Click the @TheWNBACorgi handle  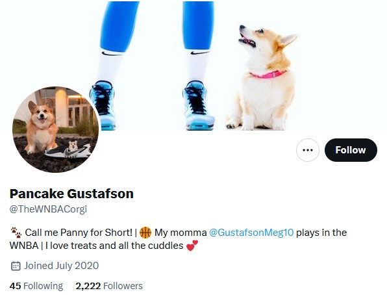tap(48, 209)
